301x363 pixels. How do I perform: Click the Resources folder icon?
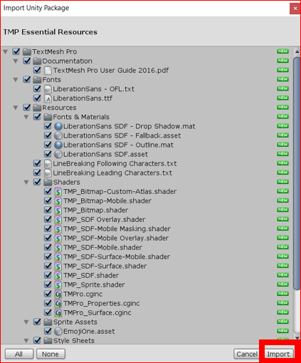click(x=37, y=108)
